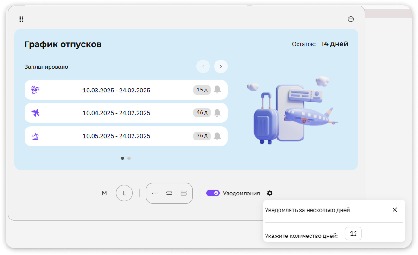The width and height of the screenshot is (418, 255).
Task: Go to previous planned vacations page
Action: coord(203,67)
